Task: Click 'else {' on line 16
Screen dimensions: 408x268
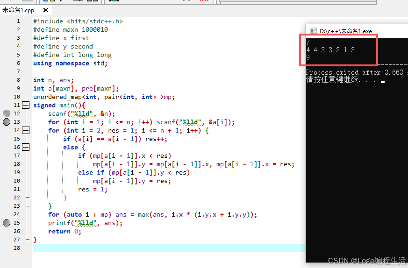Action: tap(74, 147)
